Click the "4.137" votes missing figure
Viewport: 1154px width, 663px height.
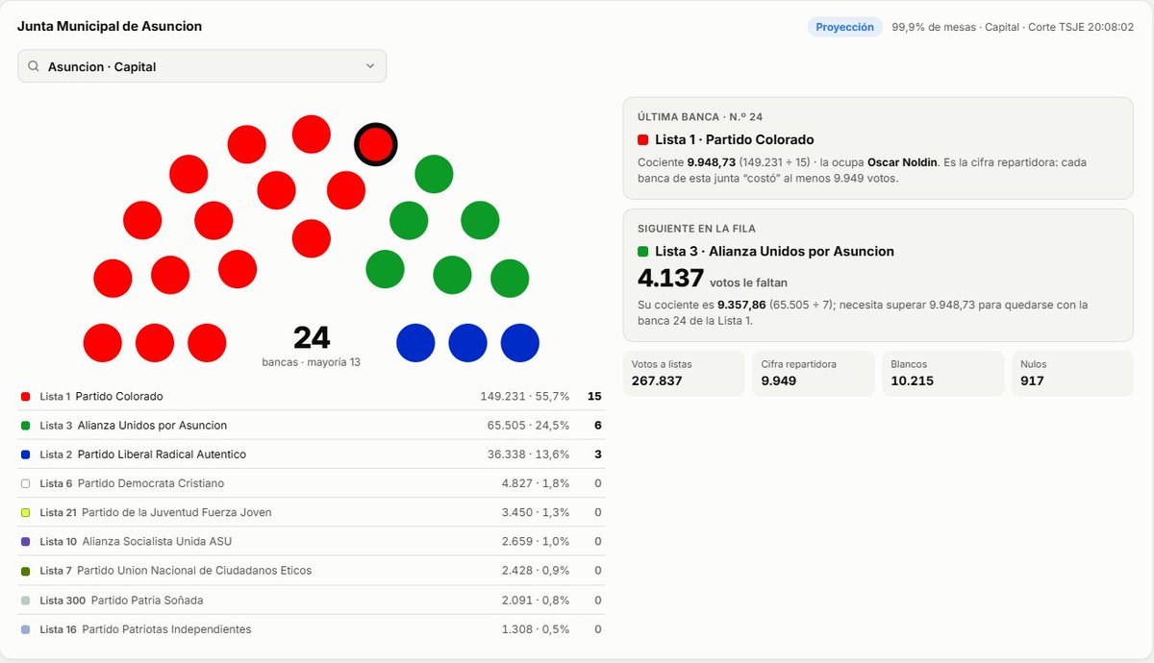click(x=669, y=279)
